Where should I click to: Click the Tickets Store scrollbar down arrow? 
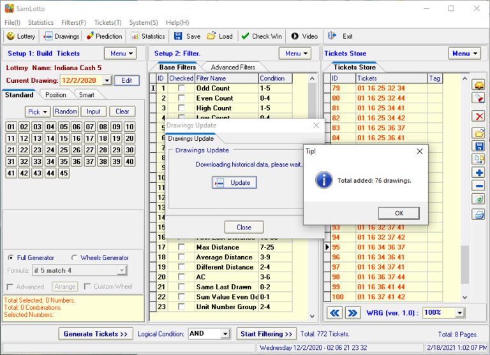point(464,297)
